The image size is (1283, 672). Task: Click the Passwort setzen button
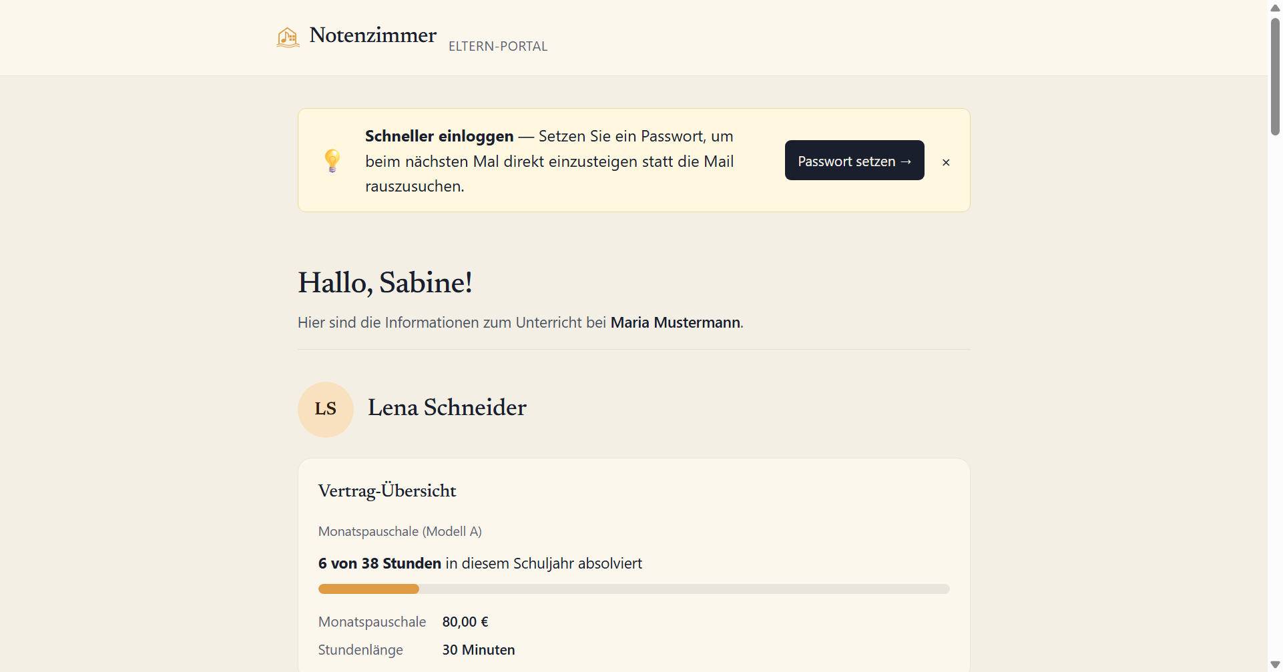click(x=854, y=160)
